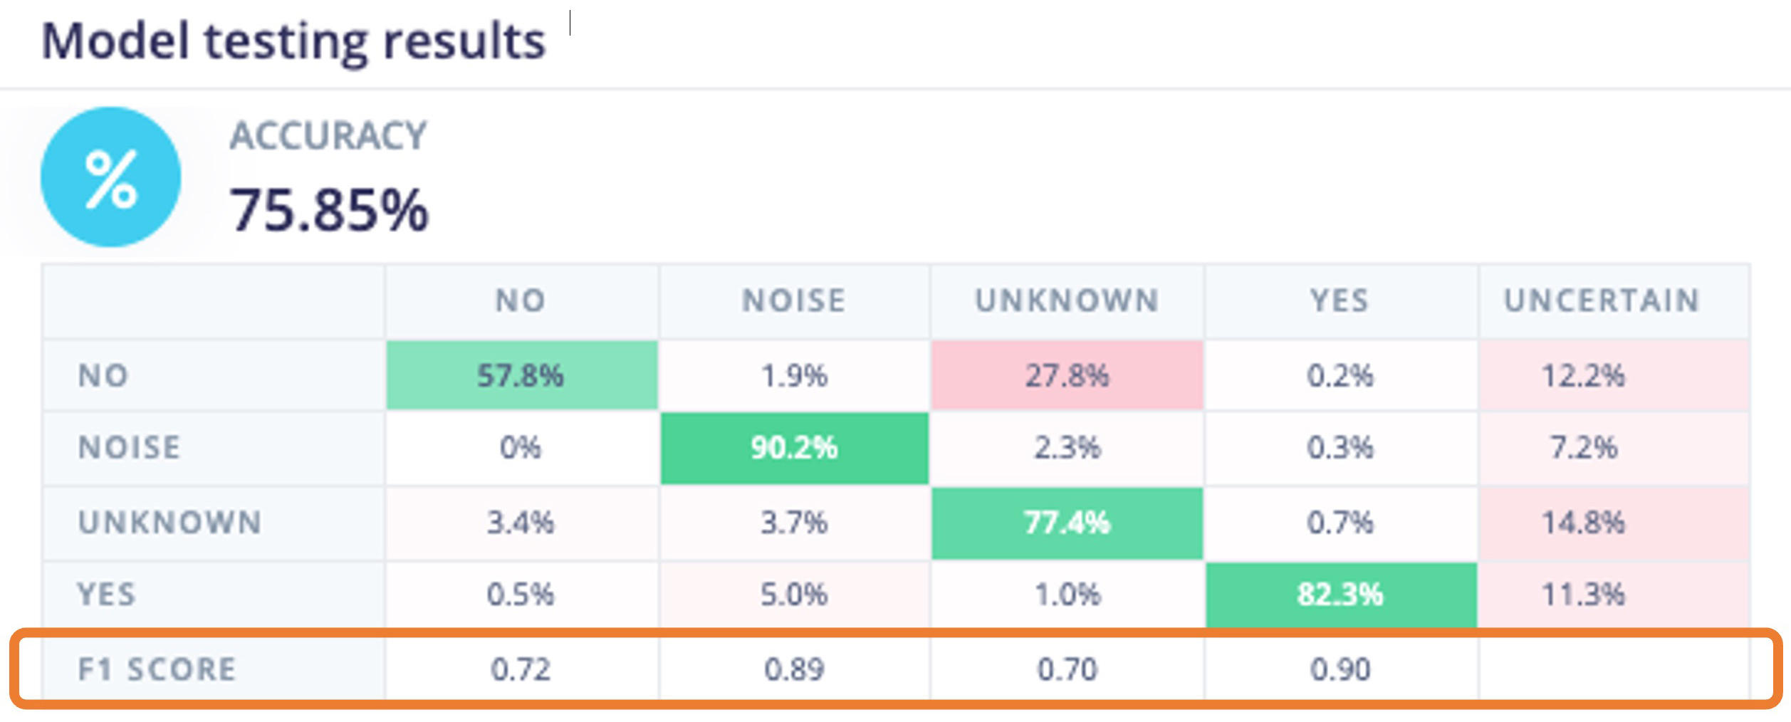Click the green 77.4% UNKNOWN cell
This screenshot has width=1791, height=722.
1067,523
